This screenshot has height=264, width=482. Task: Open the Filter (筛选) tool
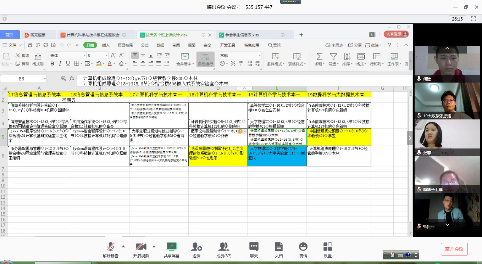coord(333,57)
